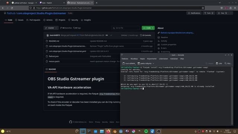Open the Activity link in About
The height and width of the screenshot is (134, 238).
[x=164, y=41]
